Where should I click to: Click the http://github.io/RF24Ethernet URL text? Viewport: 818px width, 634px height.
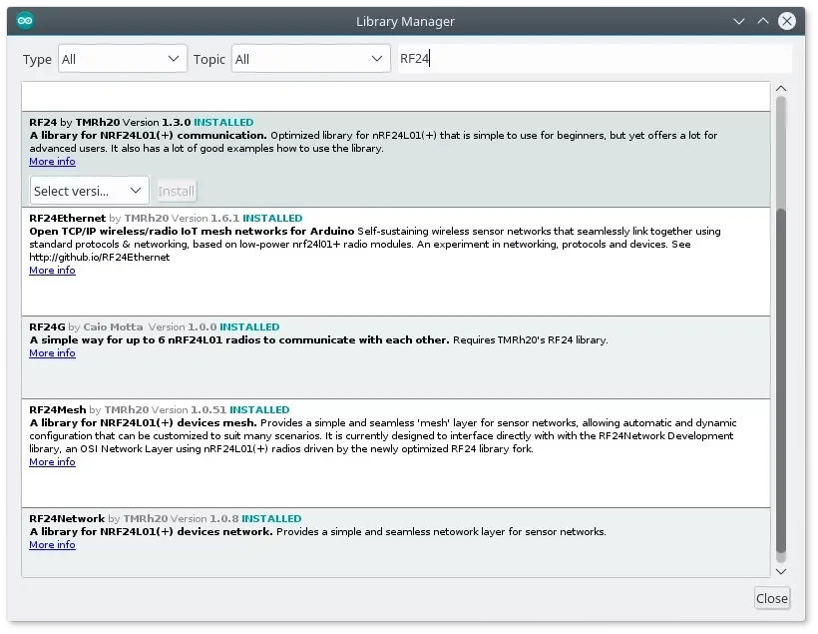pyautogui.click(x=100, y=257)
